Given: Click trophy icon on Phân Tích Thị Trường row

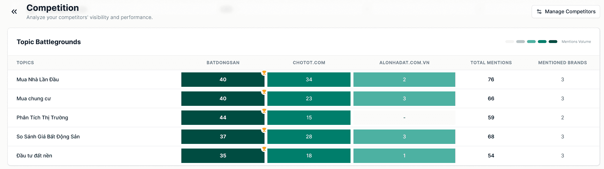Looking at the screenshot, I should (264, 111).
